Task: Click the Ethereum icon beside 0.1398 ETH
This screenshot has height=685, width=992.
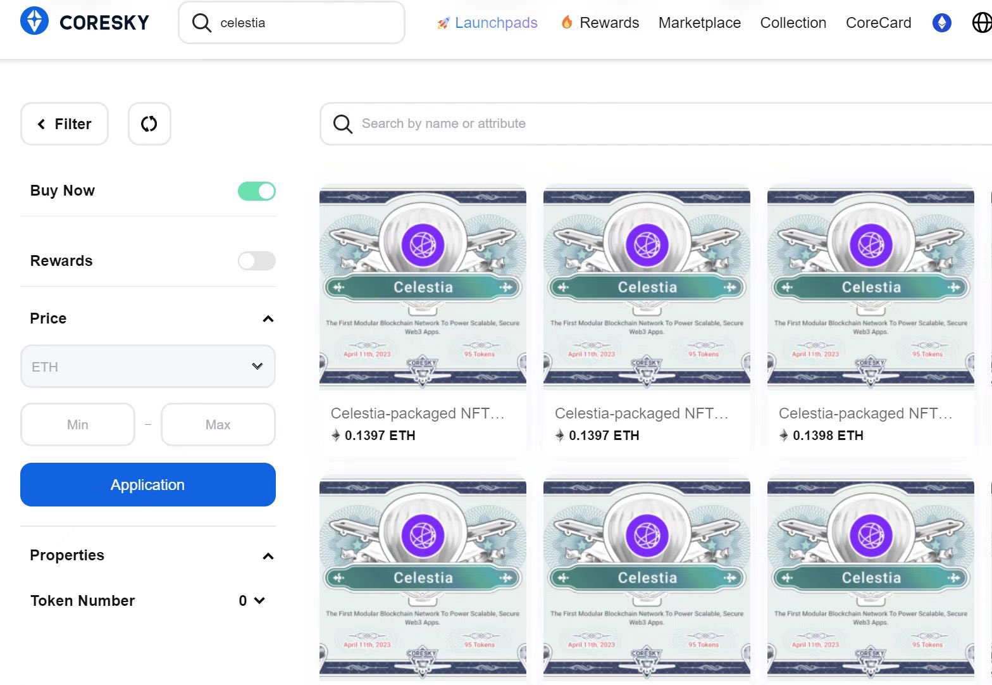Action: click(784, 435)
